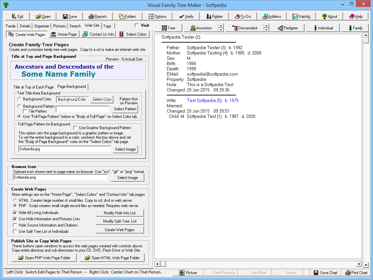Open the Help book
Image resolution: width=373 pixels, height=280 pixels.
pos(356,17)
